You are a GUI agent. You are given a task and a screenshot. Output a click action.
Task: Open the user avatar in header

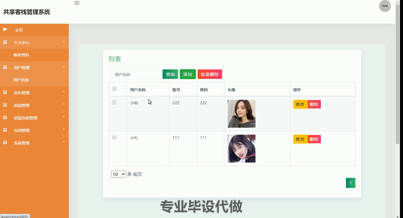coord(385,6)
